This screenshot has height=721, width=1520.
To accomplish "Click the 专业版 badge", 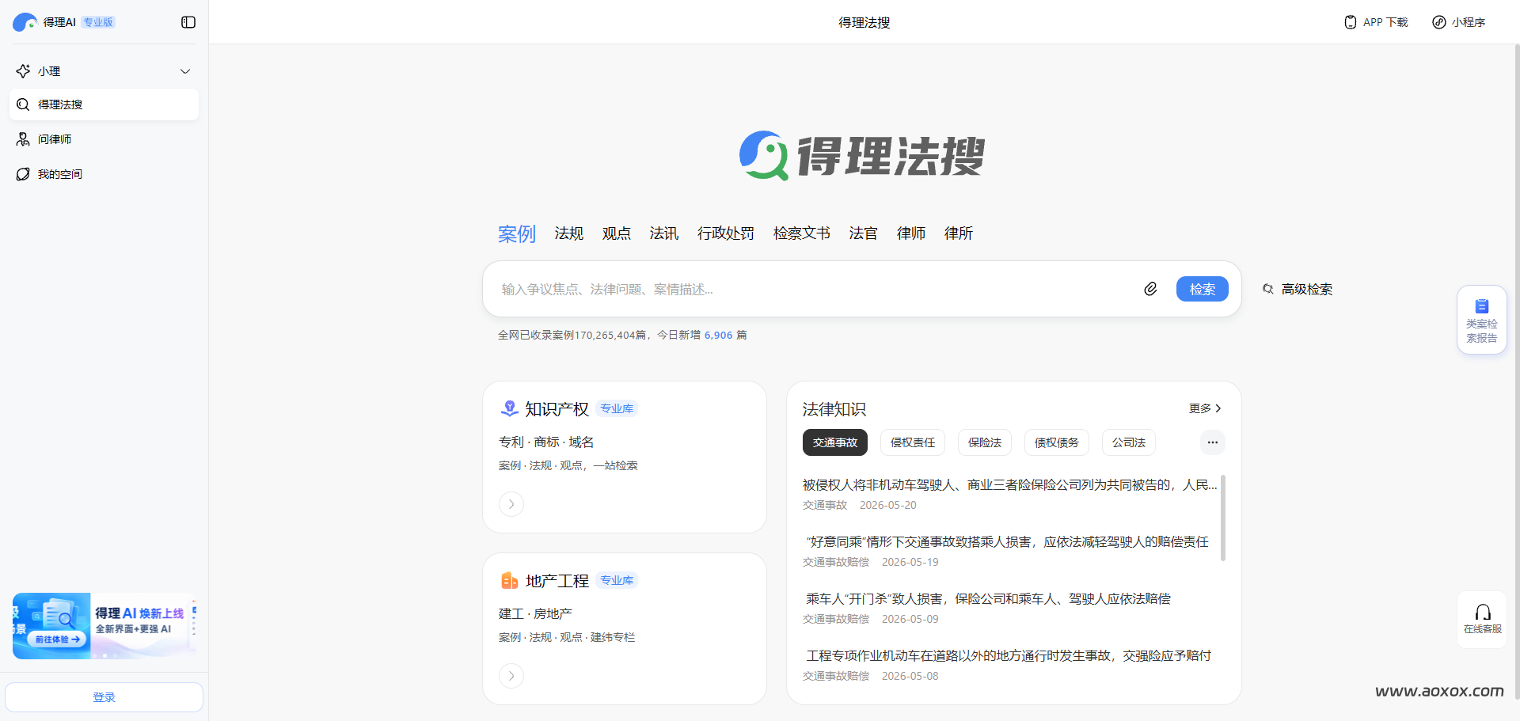I will (x=98, y=22).
